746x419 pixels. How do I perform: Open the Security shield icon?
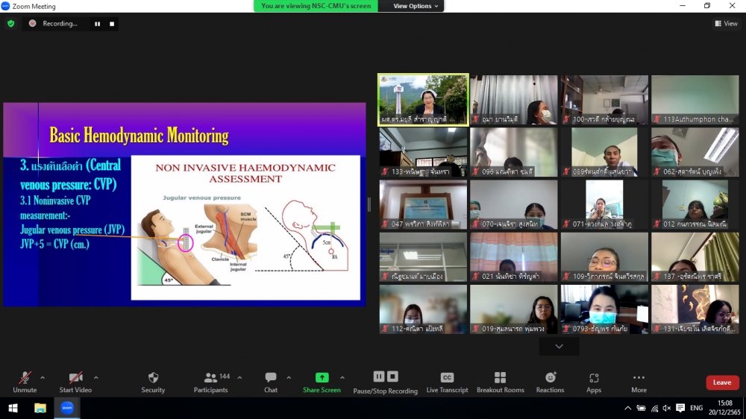pos(153,381)
